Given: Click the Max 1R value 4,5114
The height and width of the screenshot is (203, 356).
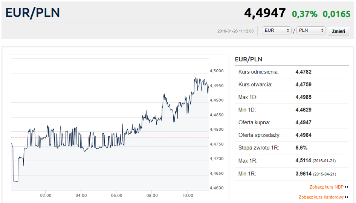Looking at the screenshot, I should pos(303,160).
